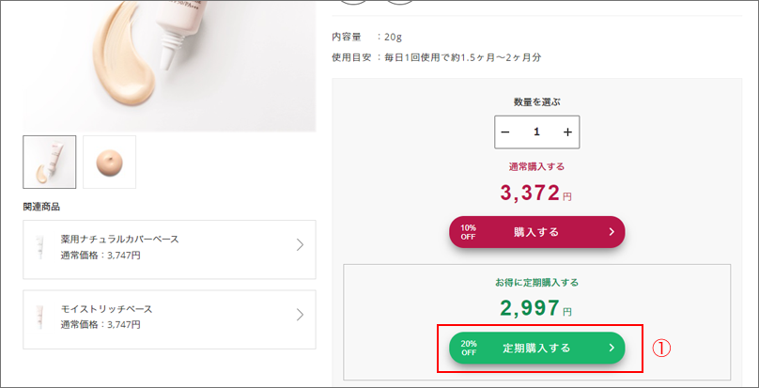Screen dimensions: 759x388
Task: Decrease quantity with the minus button
Action: pos(505,132)
